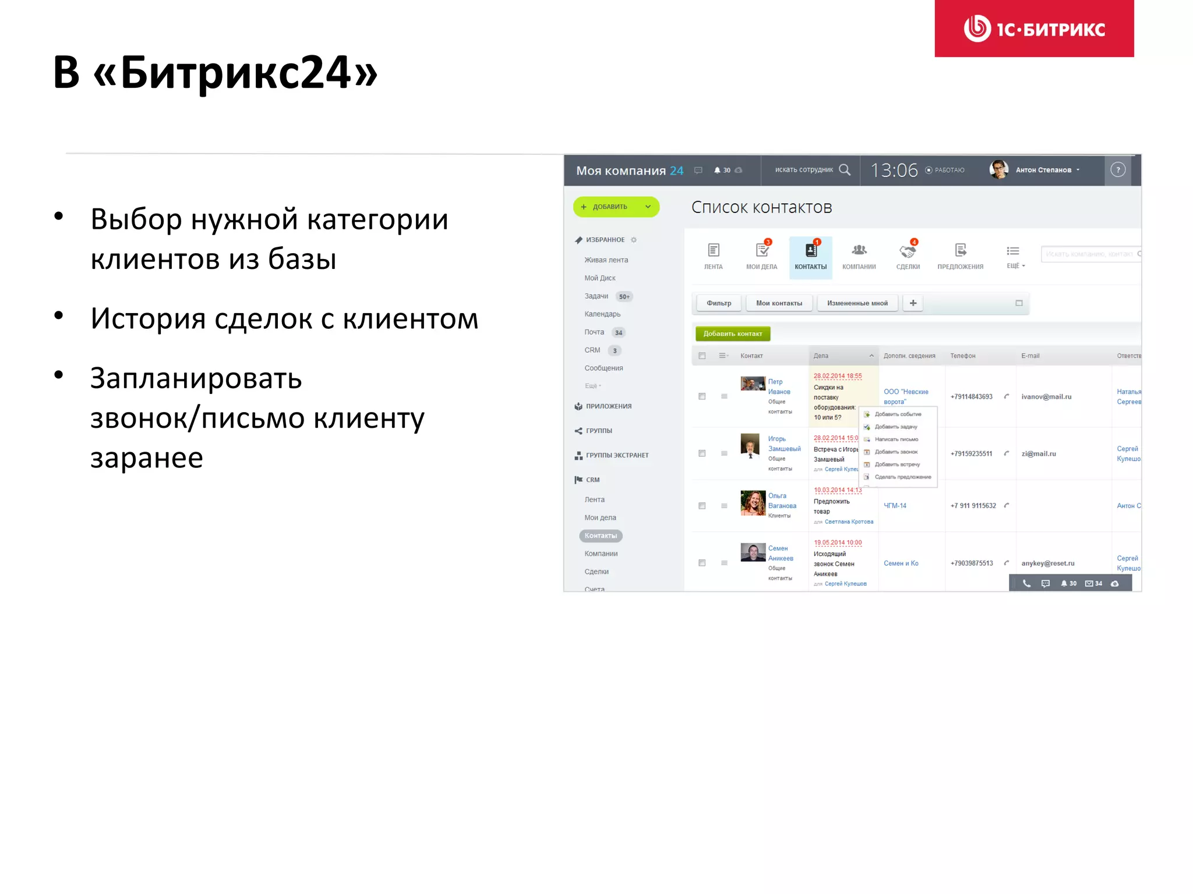The width and height of the screenshot is (1193, 894).
Task: Click plus button to add filter
Action: click(x=913, y=303)
